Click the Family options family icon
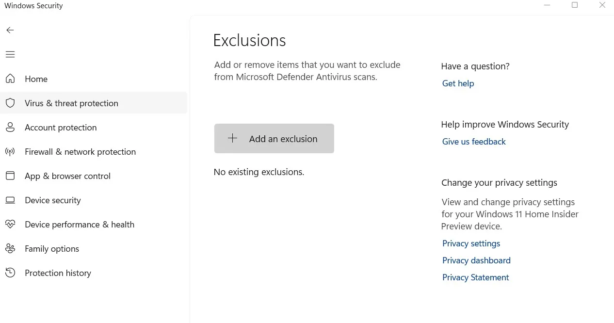614x323 pixels. click(x=10, y=248)
